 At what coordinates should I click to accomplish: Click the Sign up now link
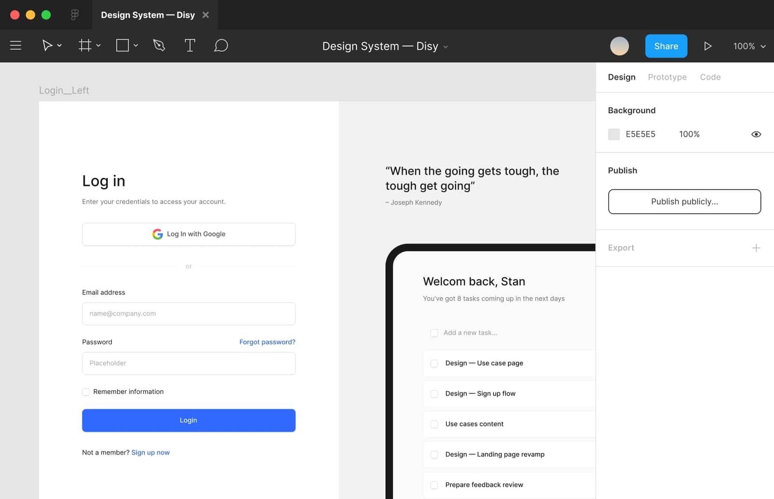click(x=150, y=452)
